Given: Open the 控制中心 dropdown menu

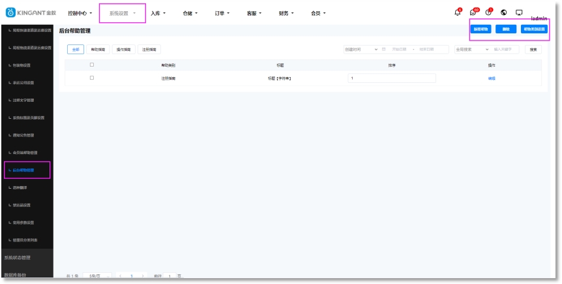Looking at the screenshot, I should click(x=80, y=13).
